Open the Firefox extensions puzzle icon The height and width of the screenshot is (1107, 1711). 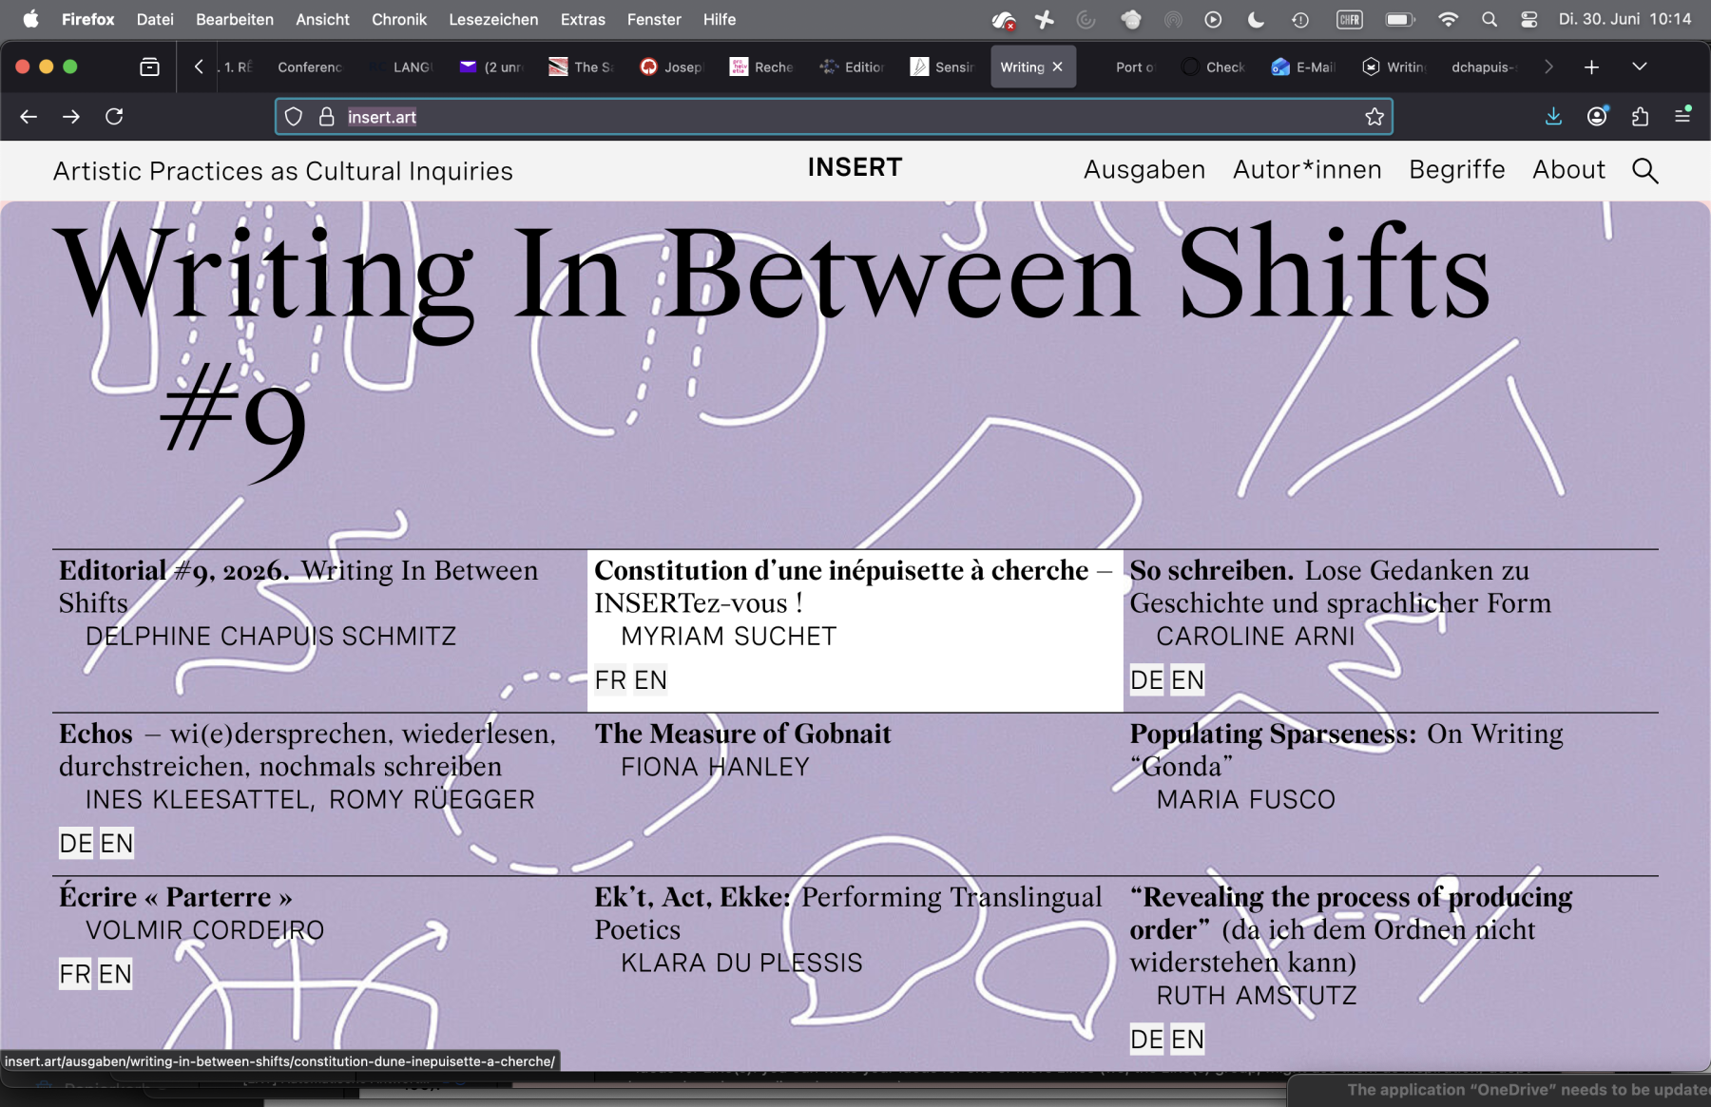1640,116
